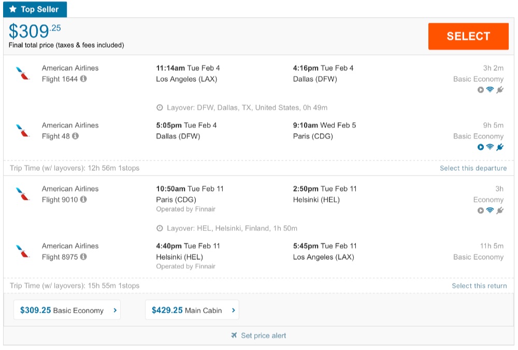This screenshot has width=518, height=350.
Task: Click the Top Seller badge tab
Action: (x=35, y=9)
